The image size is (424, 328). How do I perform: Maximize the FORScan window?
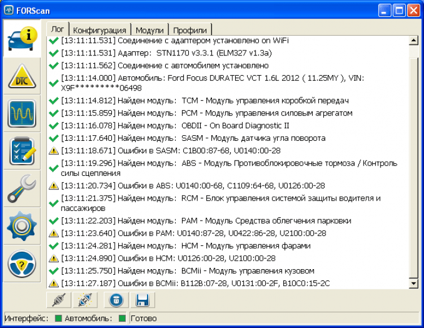pyautogui.click(x=399, y=11)
